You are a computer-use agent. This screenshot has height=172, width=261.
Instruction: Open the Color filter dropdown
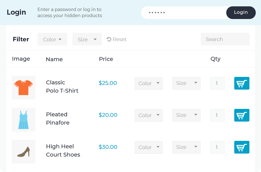click(52, 39)
